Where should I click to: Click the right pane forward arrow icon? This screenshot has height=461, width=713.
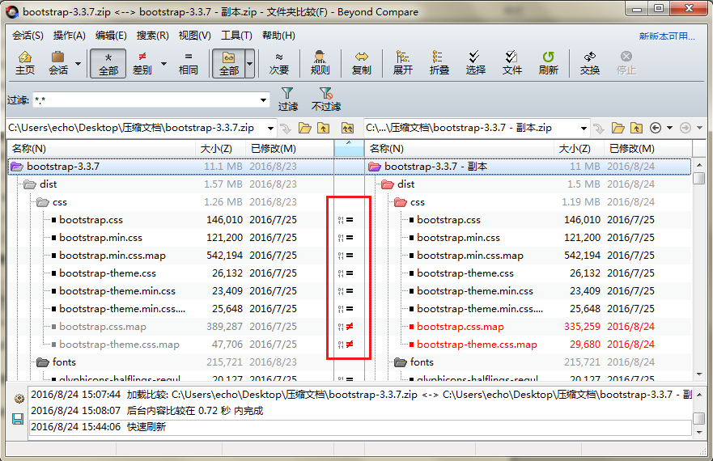tap(685, 129)
